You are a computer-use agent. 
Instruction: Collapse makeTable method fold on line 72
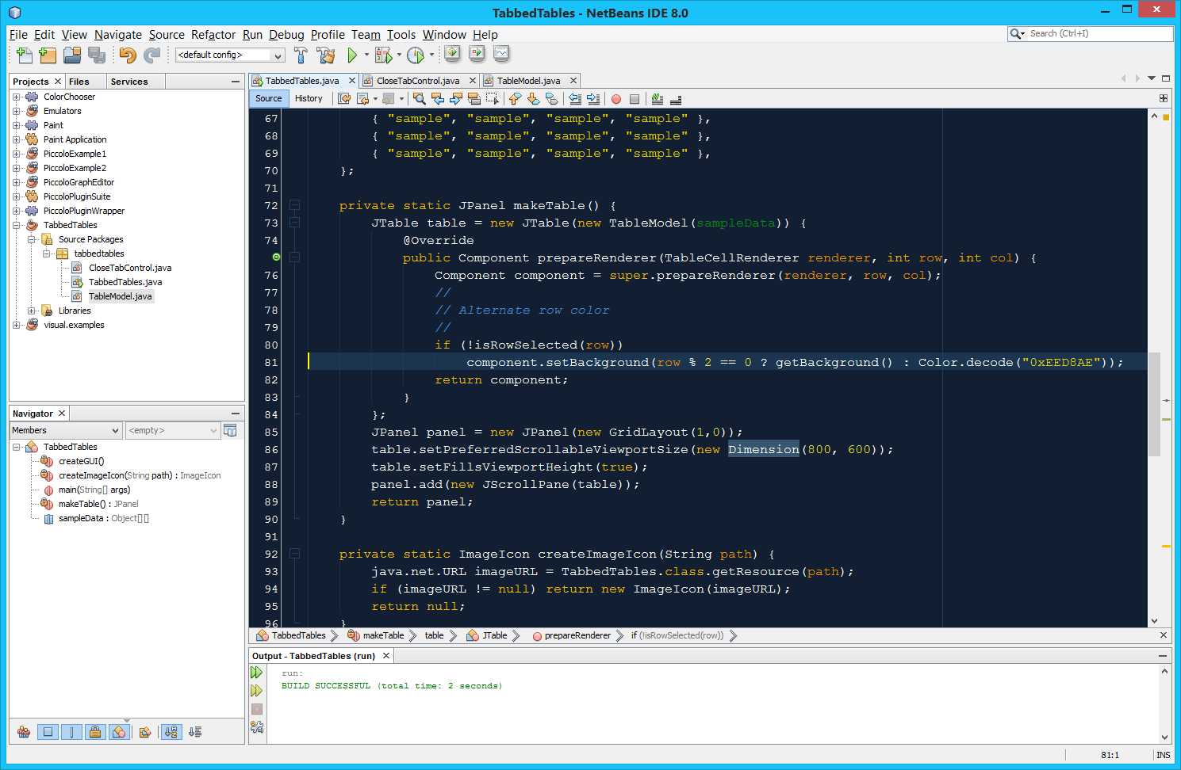tap(294, 205)
